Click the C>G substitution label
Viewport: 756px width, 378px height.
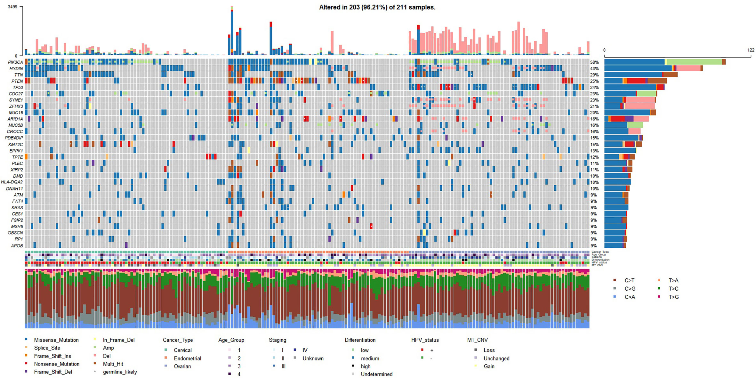coord(630,289)
